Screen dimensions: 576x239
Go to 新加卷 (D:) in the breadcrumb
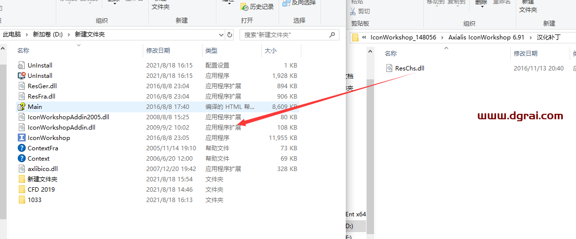48,35
